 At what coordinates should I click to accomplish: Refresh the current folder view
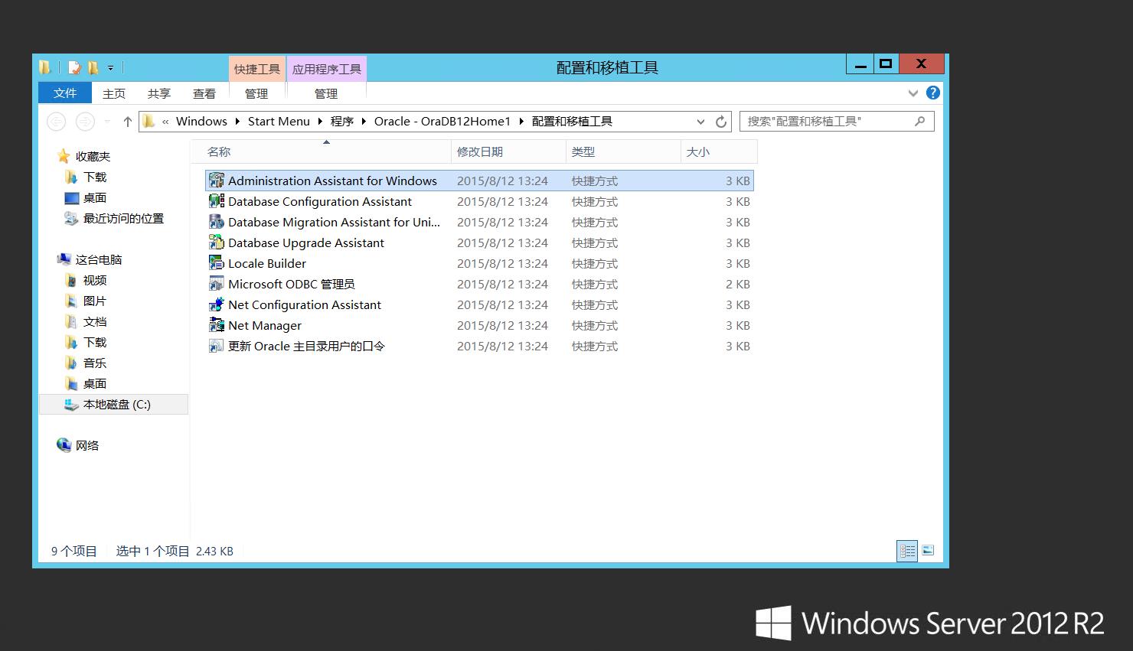pos(720,121)
